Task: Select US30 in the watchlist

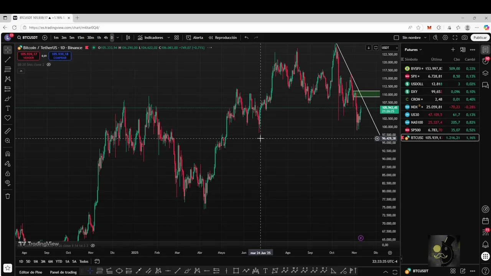Action: pos(440,115)
